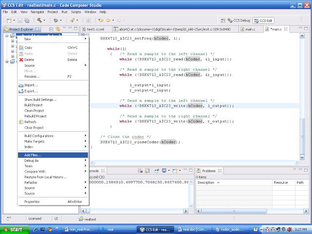
Task: Switch to the test1.ccxml editor tab
Action: click(x=96, y=29)
